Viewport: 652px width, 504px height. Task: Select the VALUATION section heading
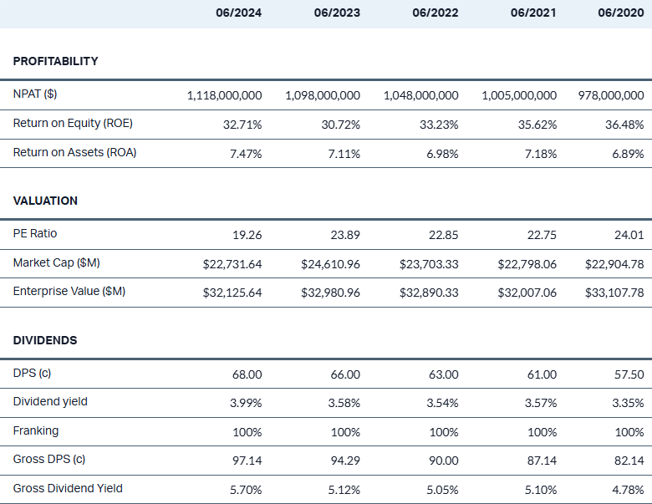click(45, 201)
